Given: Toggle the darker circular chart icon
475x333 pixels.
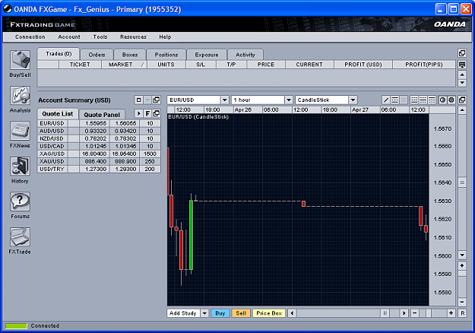Looking at the screenshot, I should (451, 100).
